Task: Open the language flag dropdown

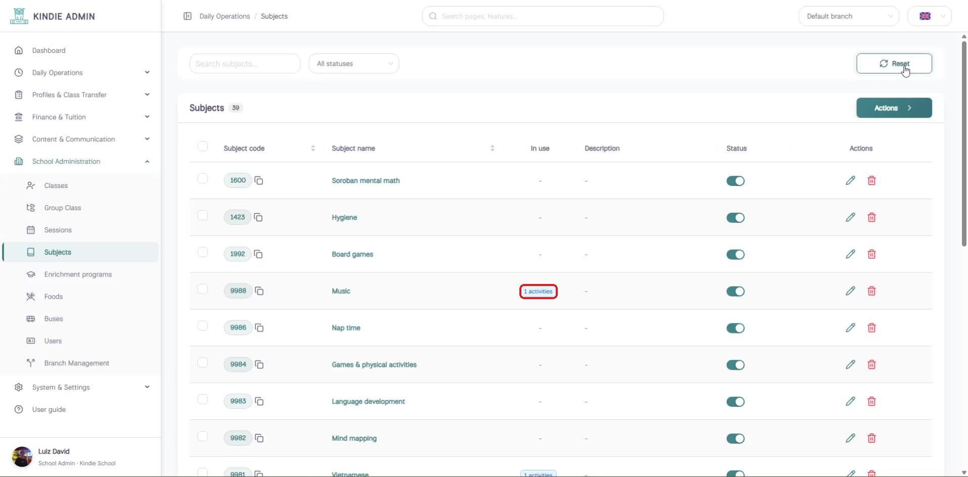Action: pos(930,16)
